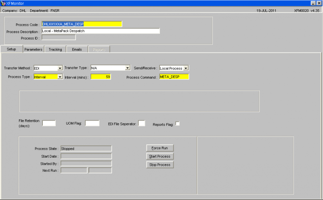The image size is (323, 200).
Task: Click the Process Code field
Action: click(82, 24)
